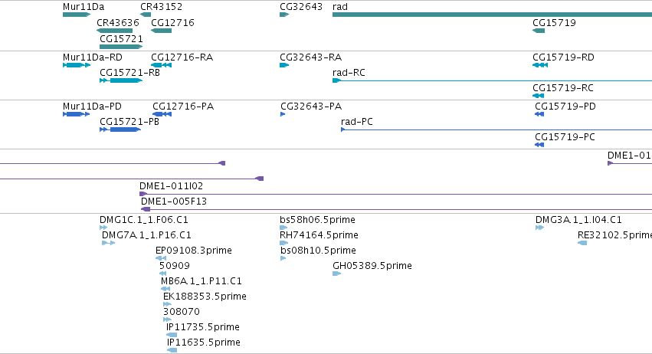Select the IP11635.5prime EST glyph
652x354 pixels.
tap(172, 350)
